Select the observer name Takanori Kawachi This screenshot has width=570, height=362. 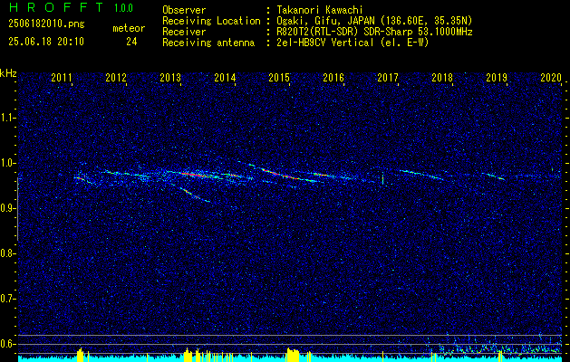320,10
